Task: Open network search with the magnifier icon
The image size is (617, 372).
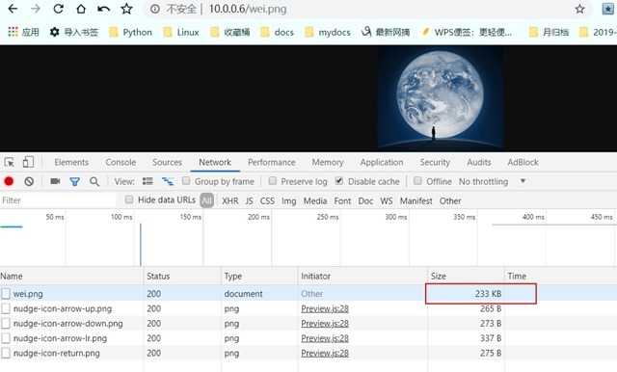Action: (x=94, y=181)
